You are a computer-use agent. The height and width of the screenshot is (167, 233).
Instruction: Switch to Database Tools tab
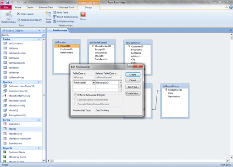[66, 7]
